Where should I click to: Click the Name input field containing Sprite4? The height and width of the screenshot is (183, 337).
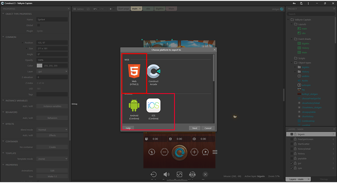[x=52, y=19]
